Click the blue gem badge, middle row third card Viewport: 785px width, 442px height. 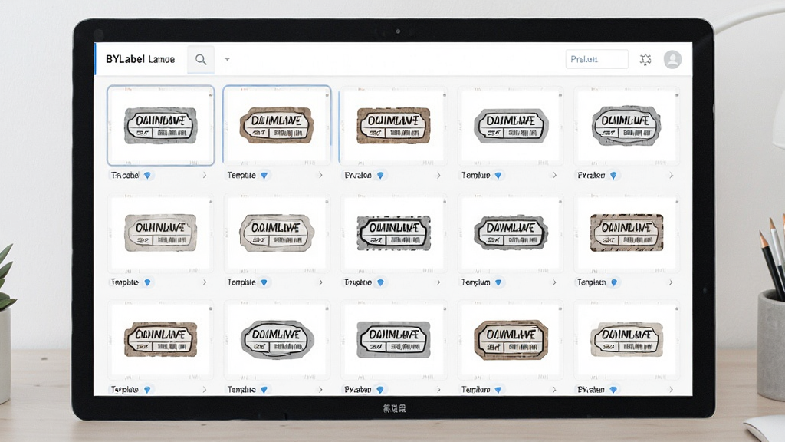(380, 282)
